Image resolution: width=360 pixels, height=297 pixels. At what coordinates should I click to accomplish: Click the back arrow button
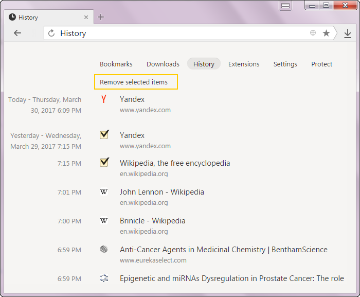pyautogui.click(x=17, y=33)
